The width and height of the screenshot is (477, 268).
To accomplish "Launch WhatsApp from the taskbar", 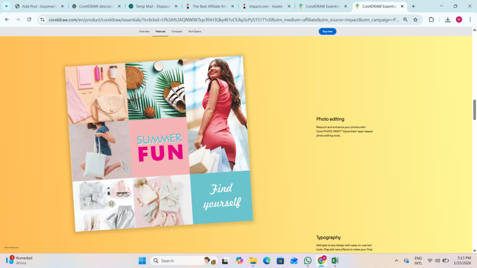I will 307,261.
